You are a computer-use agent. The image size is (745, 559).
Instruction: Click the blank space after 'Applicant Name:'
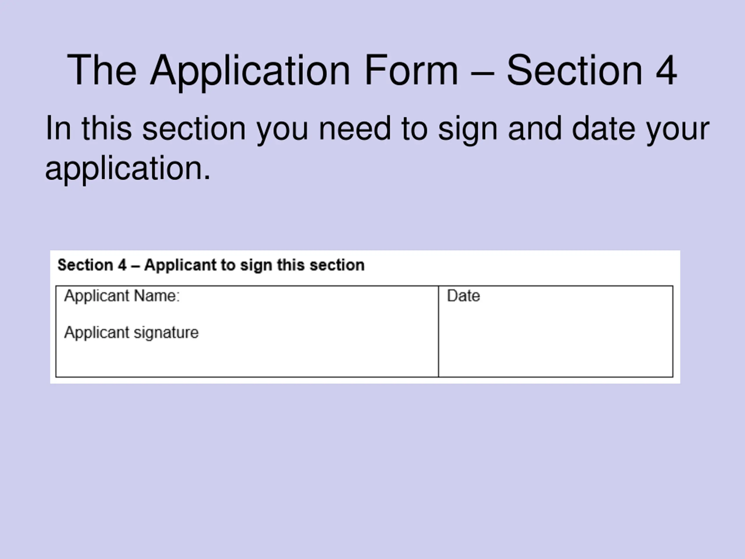coord(303,296)
